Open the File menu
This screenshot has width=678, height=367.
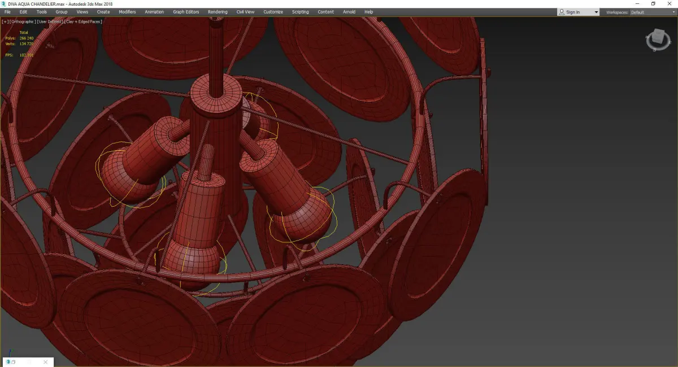[7, 12]
